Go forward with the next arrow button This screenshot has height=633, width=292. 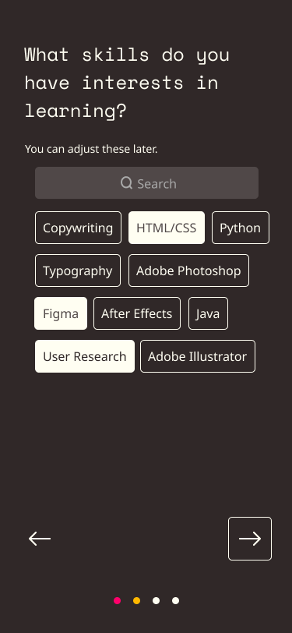[250, 539]
